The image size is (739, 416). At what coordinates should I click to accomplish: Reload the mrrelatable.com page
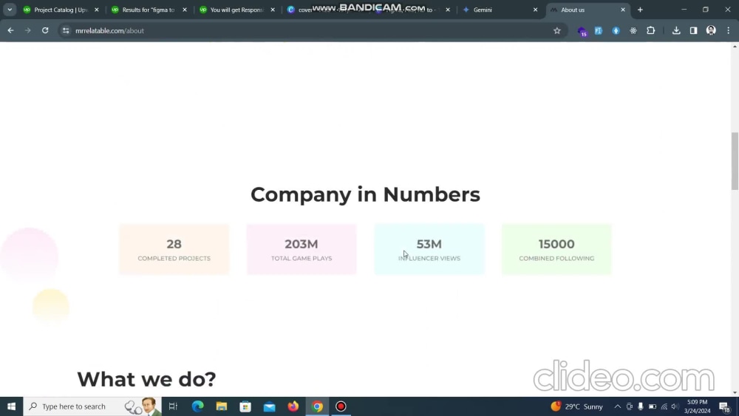(45, 30)
